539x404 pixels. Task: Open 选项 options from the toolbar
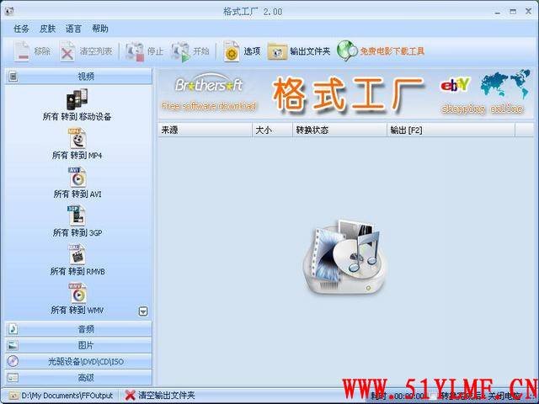(242, 51)
